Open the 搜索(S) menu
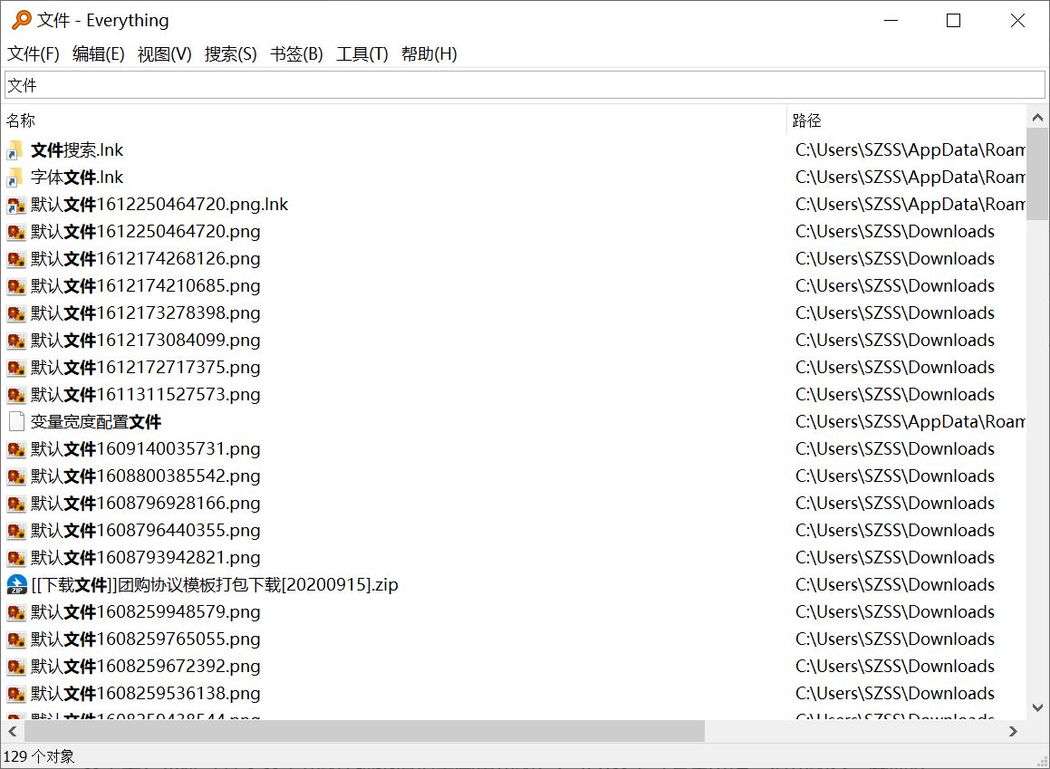1050x769 pixels. click(x=230, y=54)
